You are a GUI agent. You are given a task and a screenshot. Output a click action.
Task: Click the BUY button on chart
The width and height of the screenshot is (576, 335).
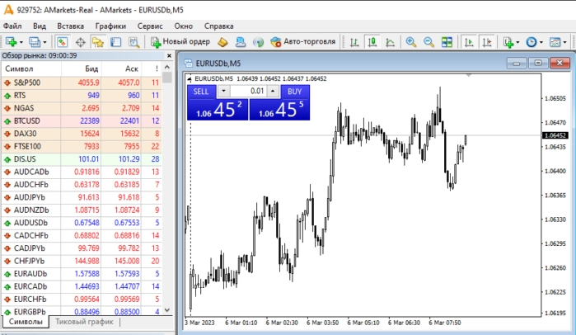click(295, 92)
